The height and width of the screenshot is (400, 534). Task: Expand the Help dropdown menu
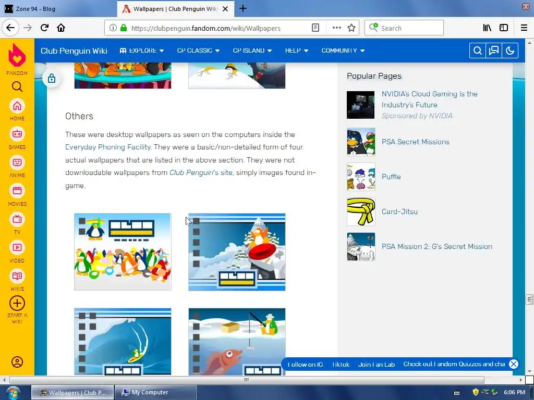pyautogui.click(x=297, y=51)
